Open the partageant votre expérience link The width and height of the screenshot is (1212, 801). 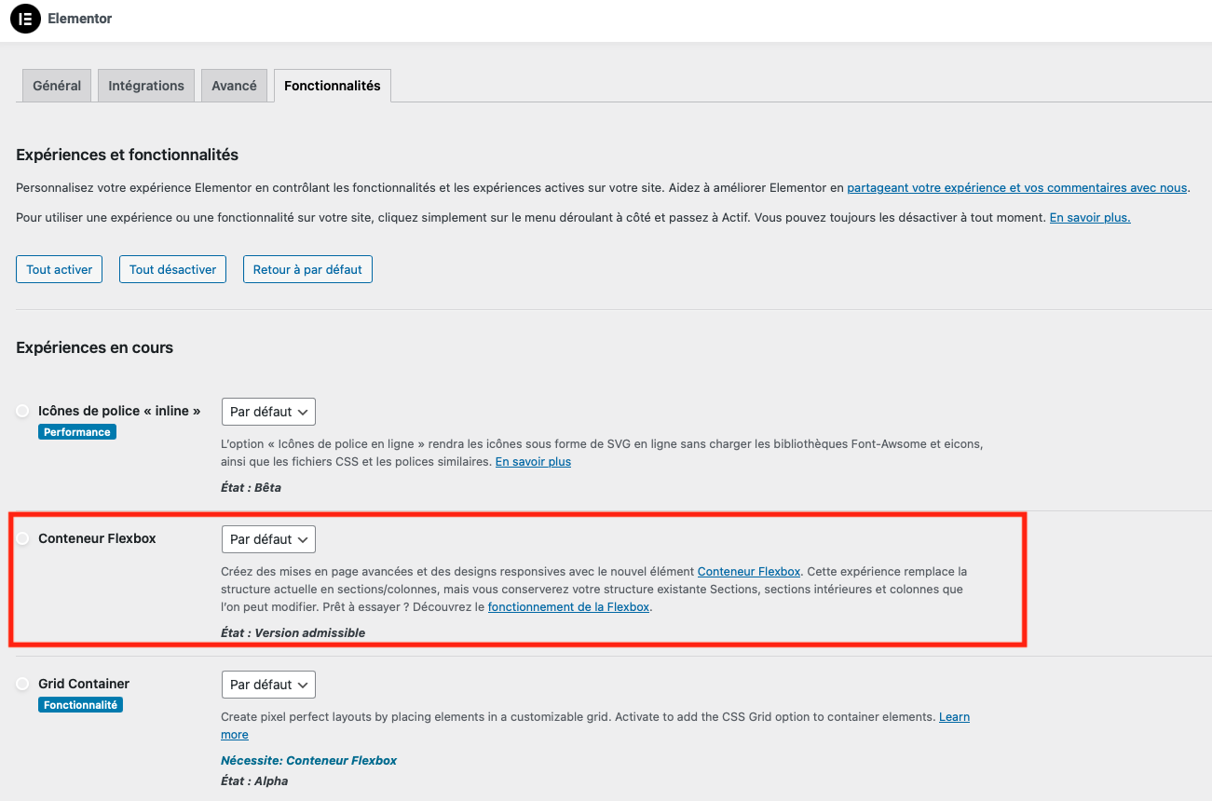[1016, 187]
